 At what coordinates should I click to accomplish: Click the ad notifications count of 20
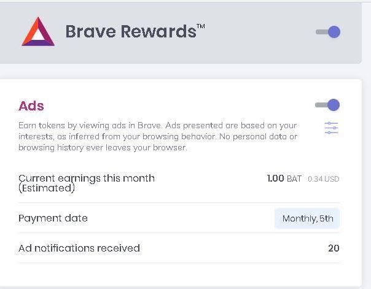334,248
